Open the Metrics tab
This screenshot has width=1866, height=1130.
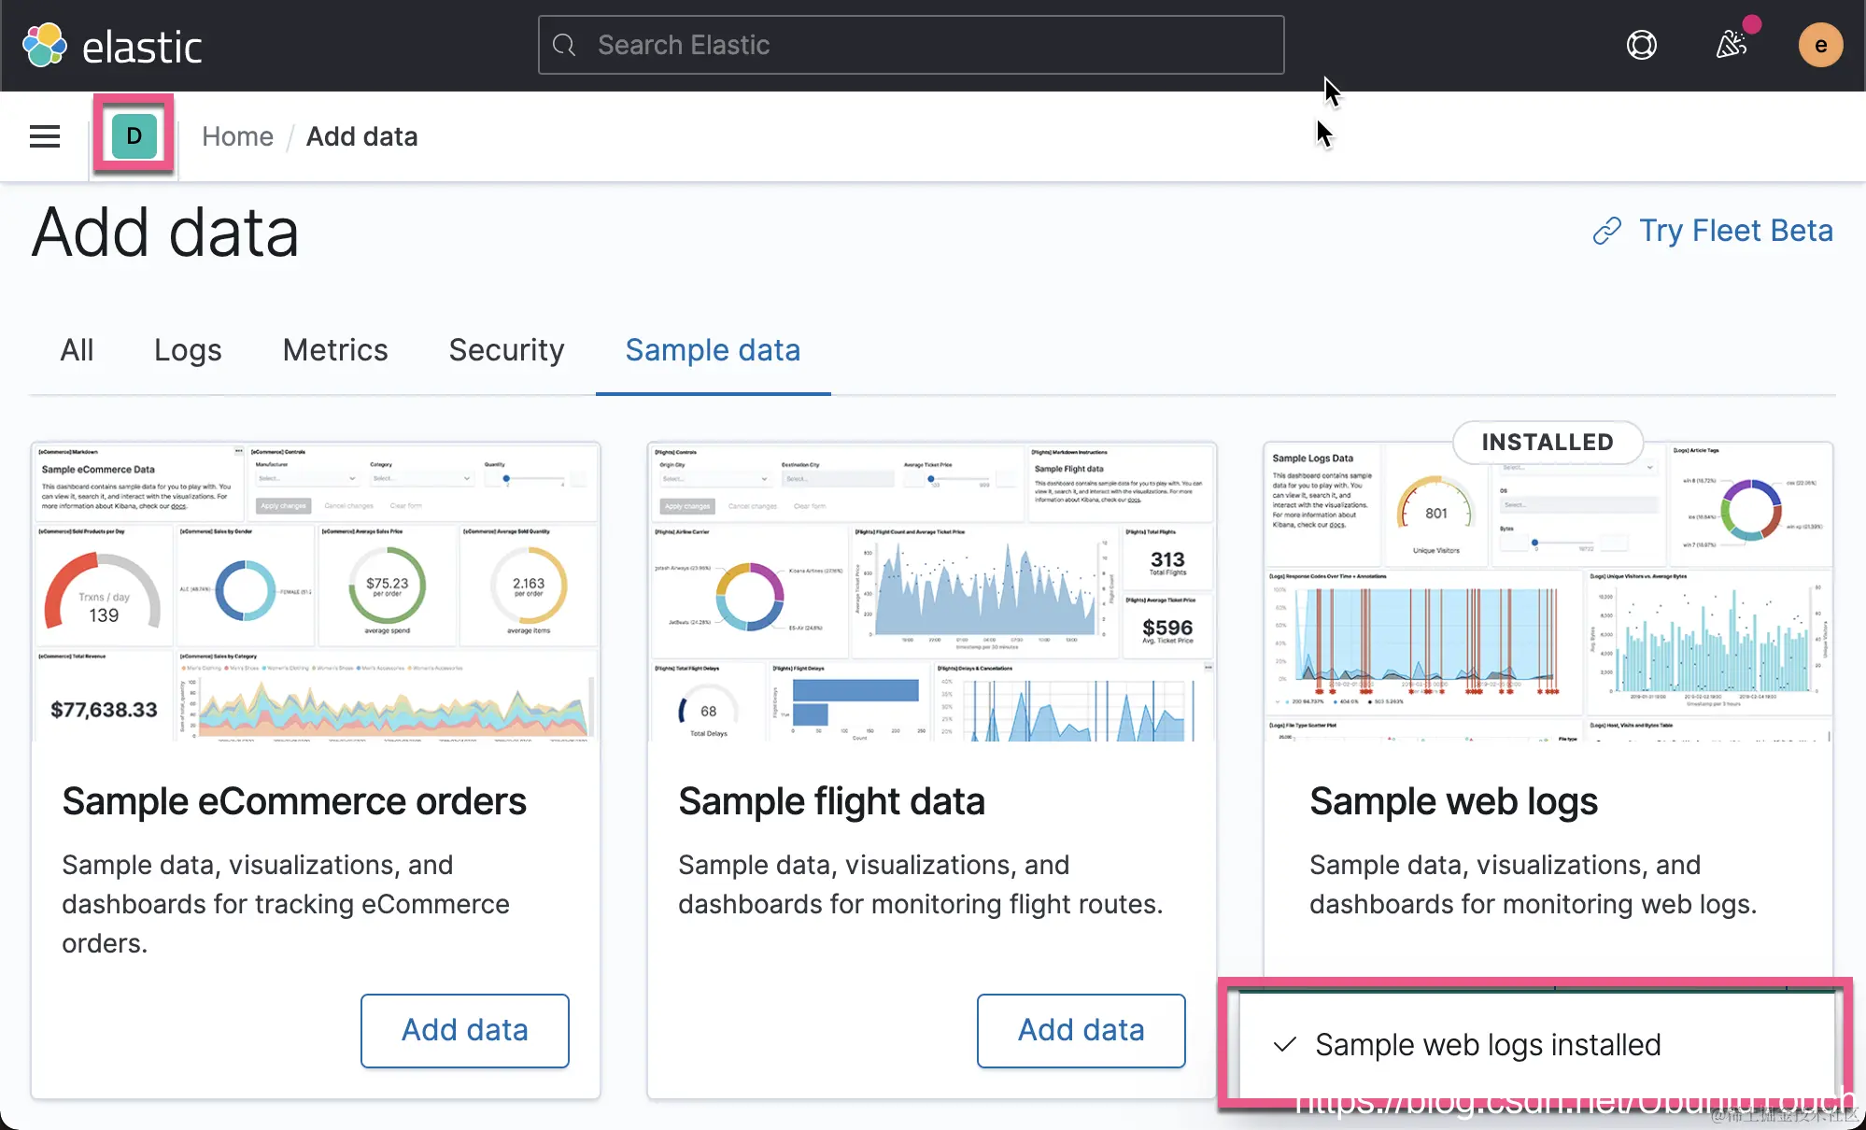(x=335, y=350)
